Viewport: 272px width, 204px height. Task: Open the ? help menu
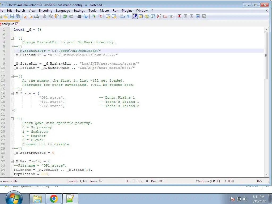point(152,11)
